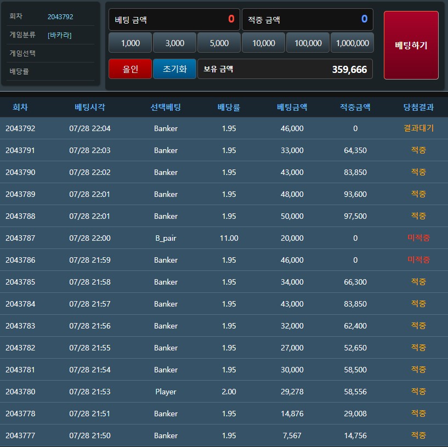Click round 2043781 in the table
The width and height of the screenshot is (448, 447).
20,370
